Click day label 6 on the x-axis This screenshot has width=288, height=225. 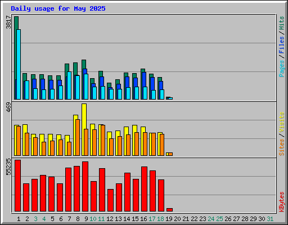61,219
